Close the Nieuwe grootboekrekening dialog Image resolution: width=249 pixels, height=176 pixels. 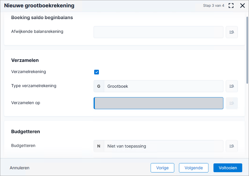243,6
